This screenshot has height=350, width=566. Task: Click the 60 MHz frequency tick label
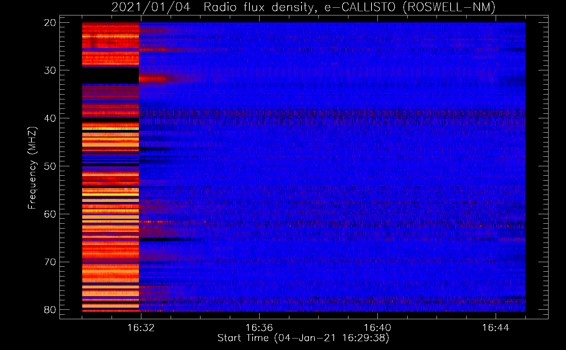(50, 214)
